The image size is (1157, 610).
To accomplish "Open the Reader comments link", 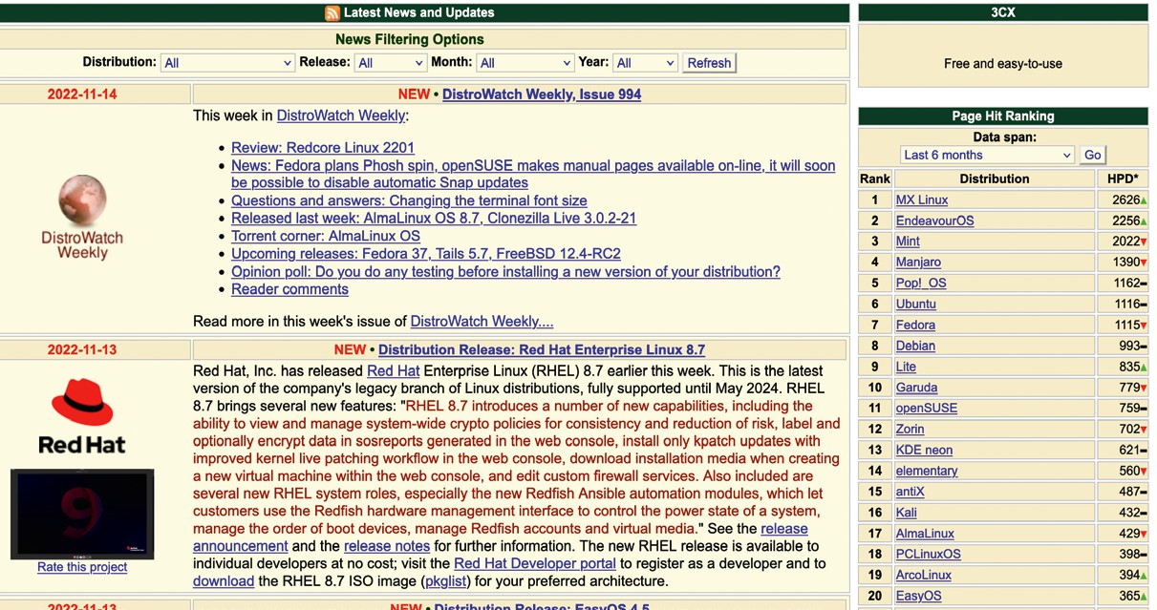I will point(289,289).
